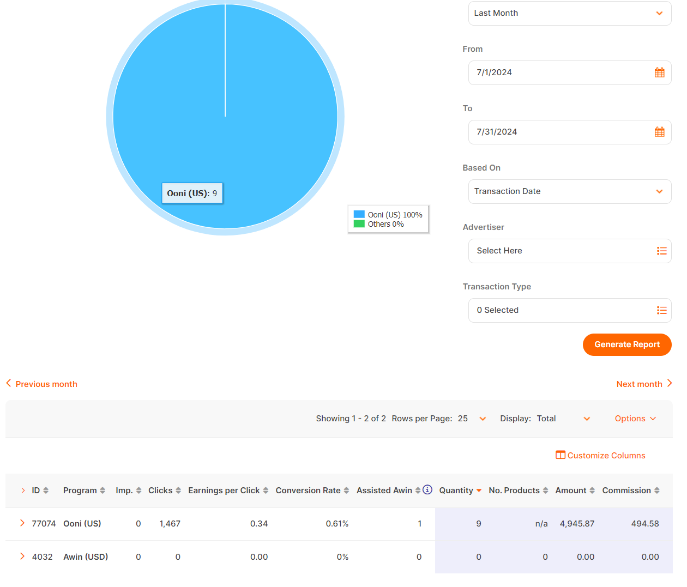Screen dimensions: 687x587
Task: Open the Advertiser Select Here field
Action: click(570, 251)
